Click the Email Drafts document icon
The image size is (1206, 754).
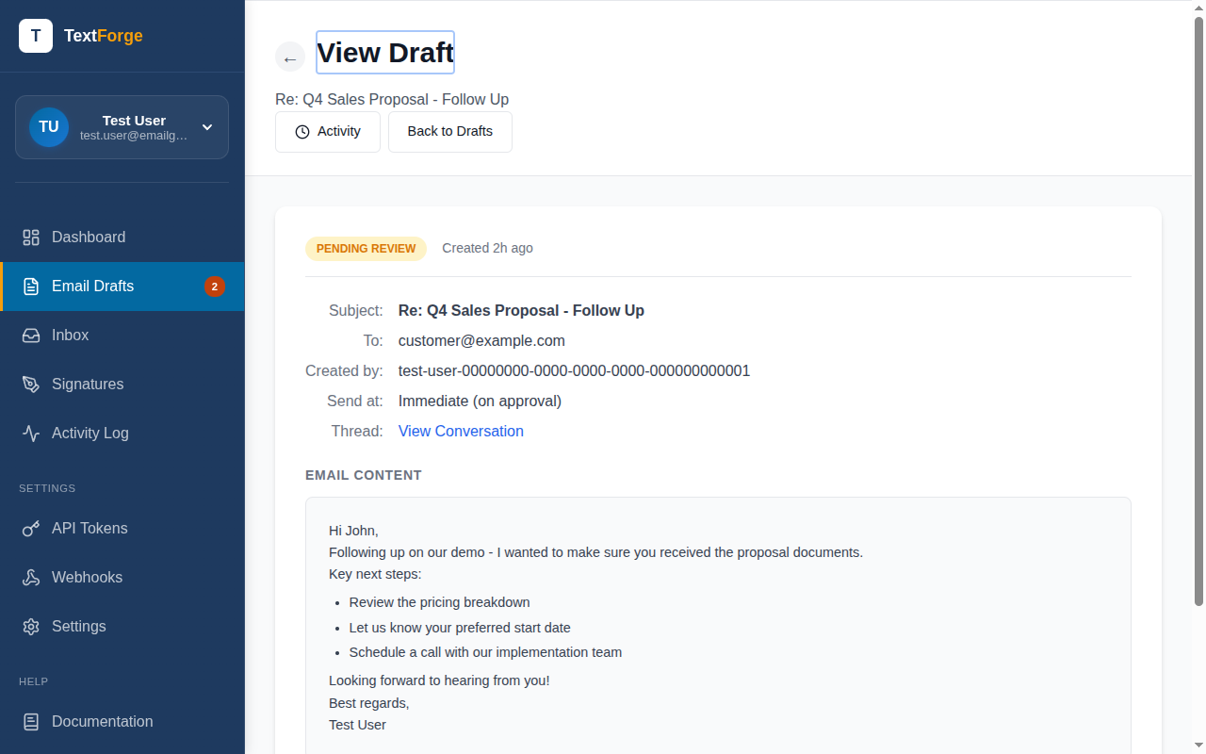[x=31, y=287]
